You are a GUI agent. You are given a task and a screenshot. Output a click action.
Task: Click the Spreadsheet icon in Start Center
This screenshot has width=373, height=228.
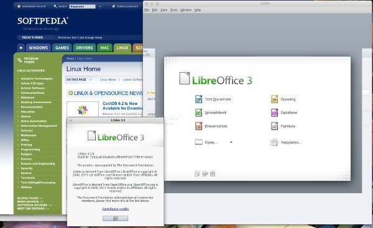199,112
